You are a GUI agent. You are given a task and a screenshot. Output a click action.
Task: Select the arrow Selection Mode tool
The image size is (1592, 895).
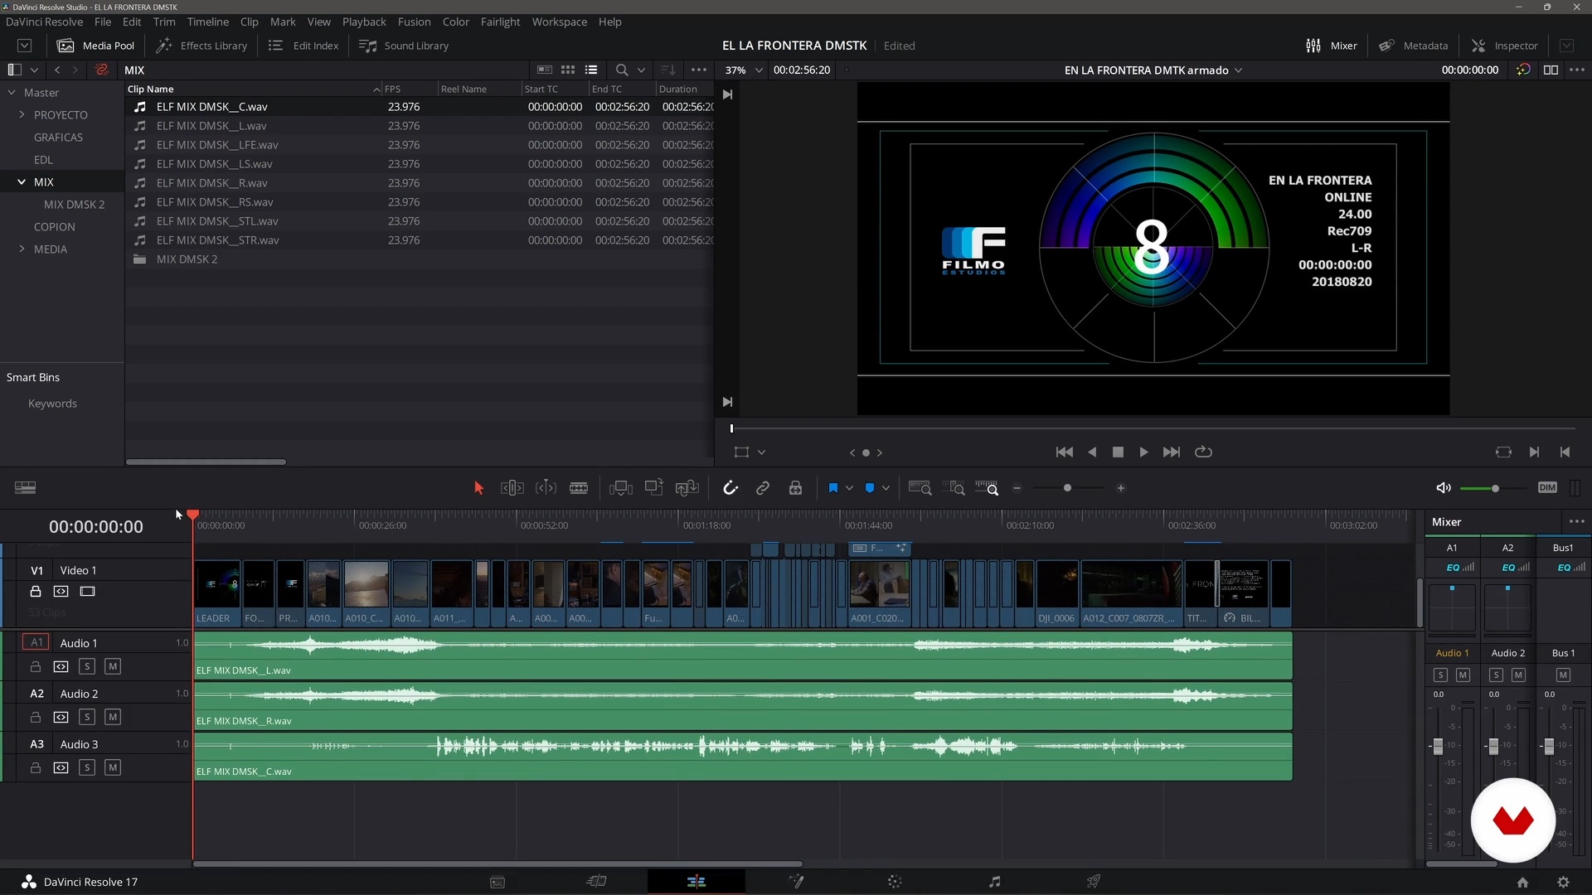[478, 488]
